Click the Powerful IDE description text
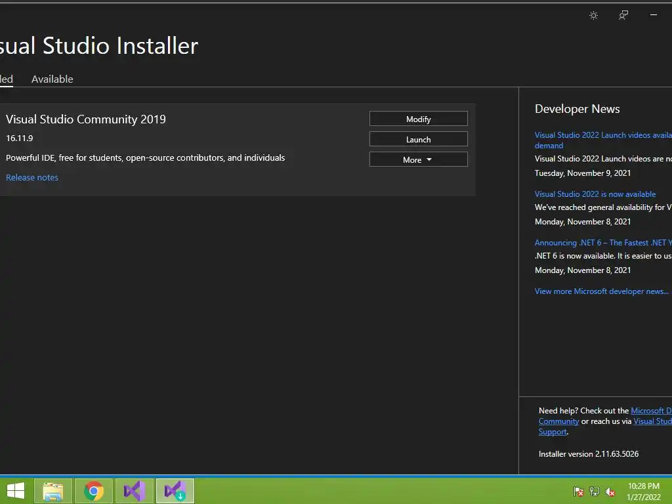This screenshot has width=672, height=504. click(x=145, y=157)
